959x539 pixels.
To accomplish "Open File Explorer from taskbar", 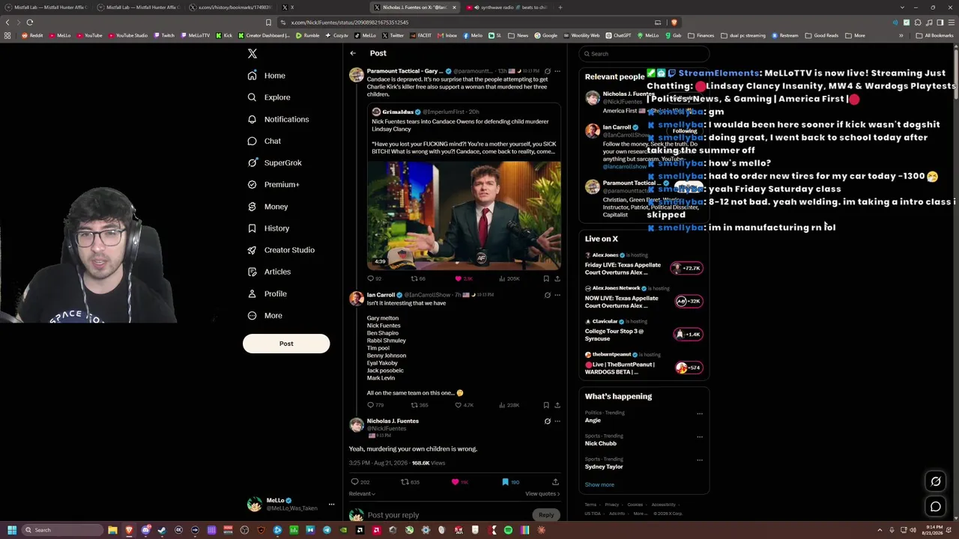I will coord(112,530).
